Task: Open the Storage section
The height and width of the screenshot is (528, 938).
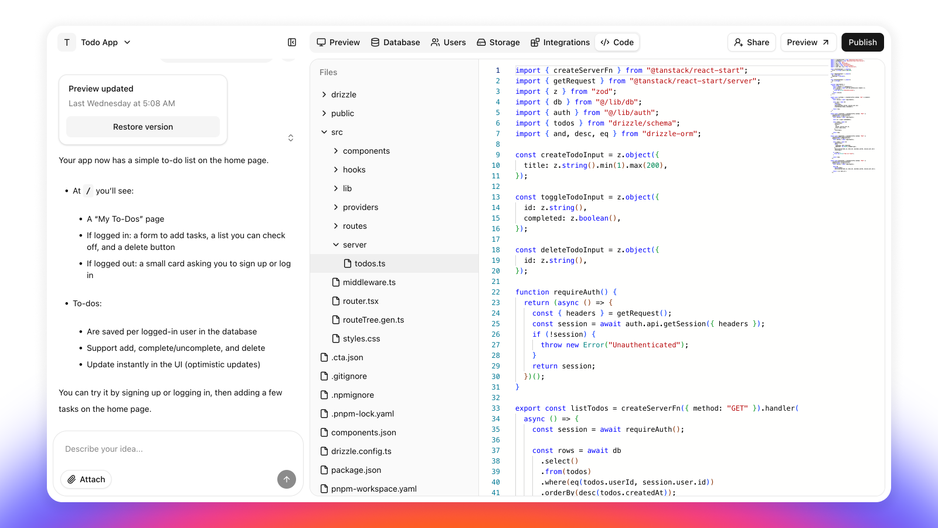Action: tap(498, 42)
